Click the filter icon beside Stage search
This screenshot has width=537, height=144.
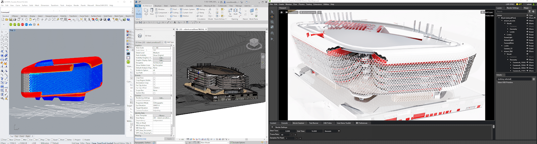pyautogui.click(x=530, y=11)
